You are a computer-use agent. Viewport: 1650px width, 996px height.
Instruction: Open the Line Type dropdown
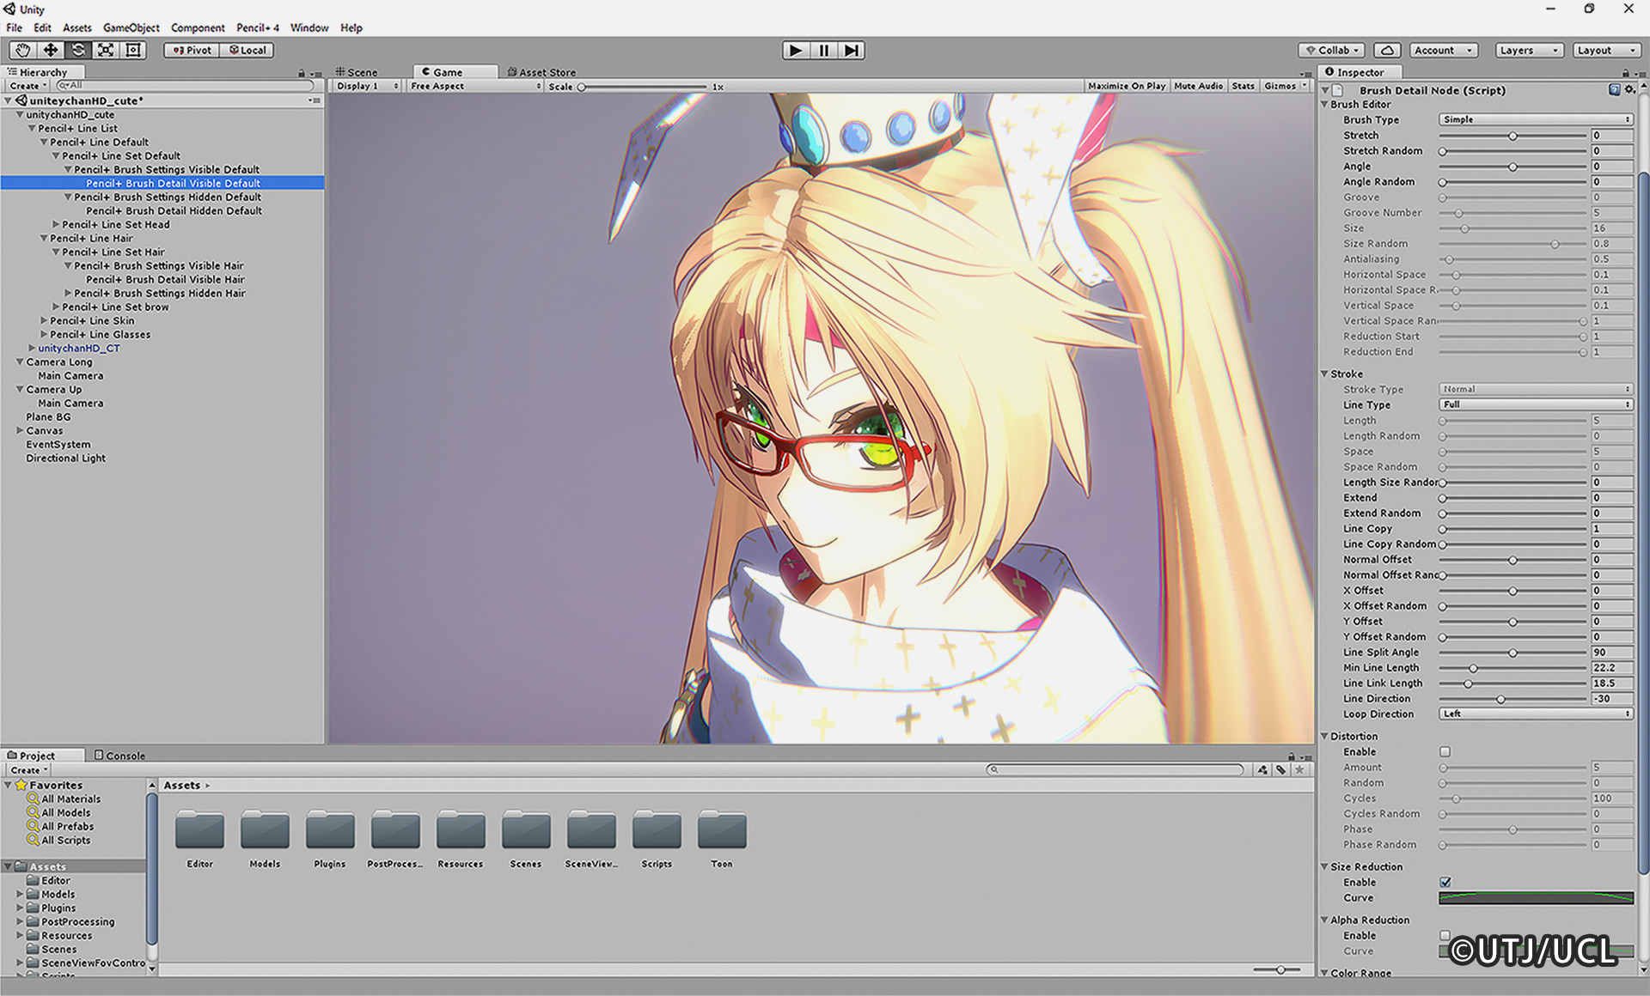tap(1536, 404)
